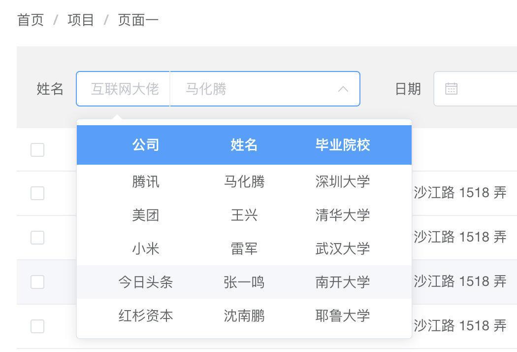Select the 红杉资本 row with 沈南鹏
This screenshot has width=517, height=352.
244,316
